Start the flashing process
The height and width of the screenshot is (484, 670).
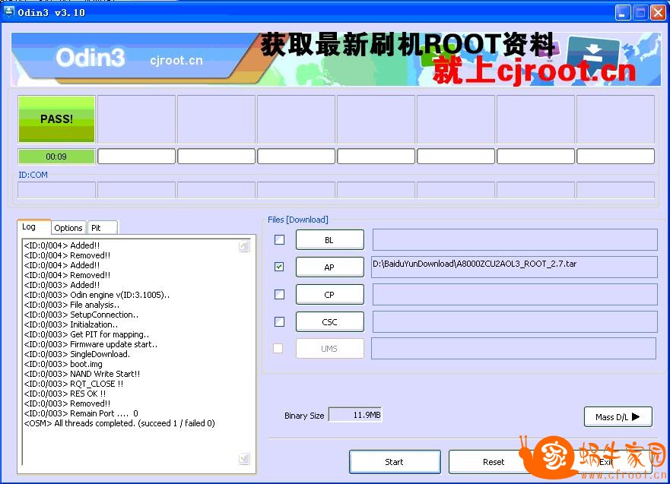(395, 462)
